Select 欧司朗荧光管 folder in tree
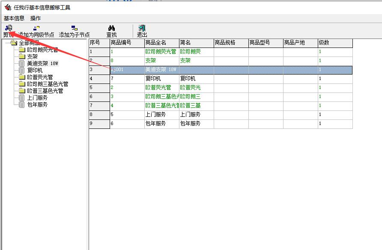The height and width of the screenshot is (250, 382). point(42,50)
